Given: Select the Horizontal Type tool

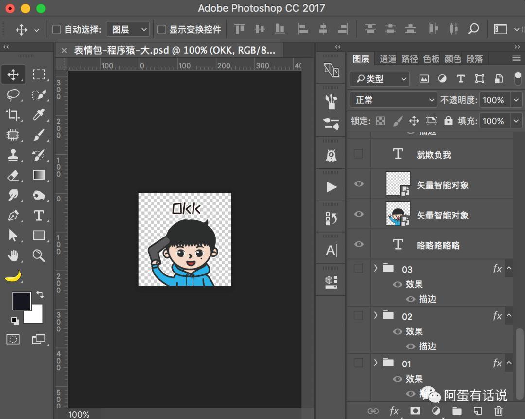Looking at the screenshot, I should 39,215.
